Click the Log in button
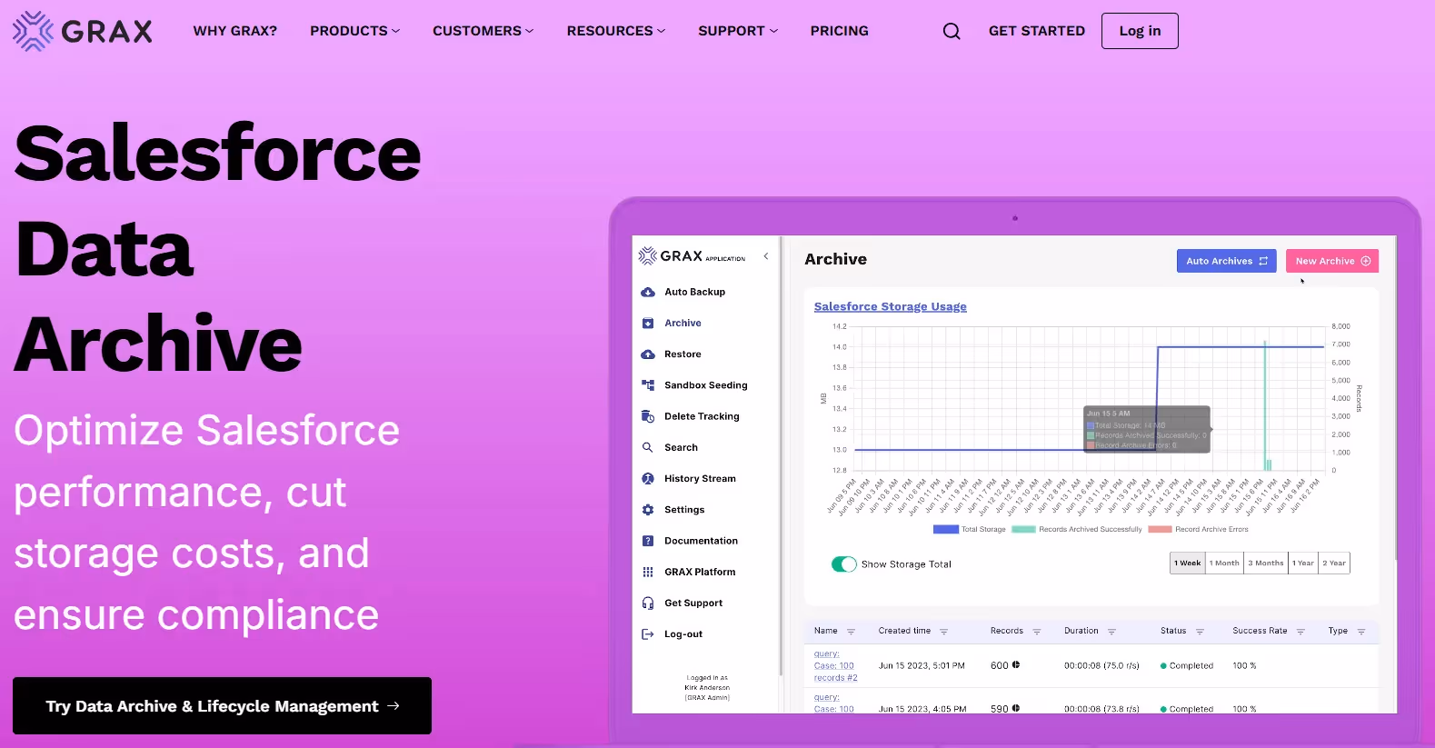The image size is (1435, 748). coord(1140,31)
